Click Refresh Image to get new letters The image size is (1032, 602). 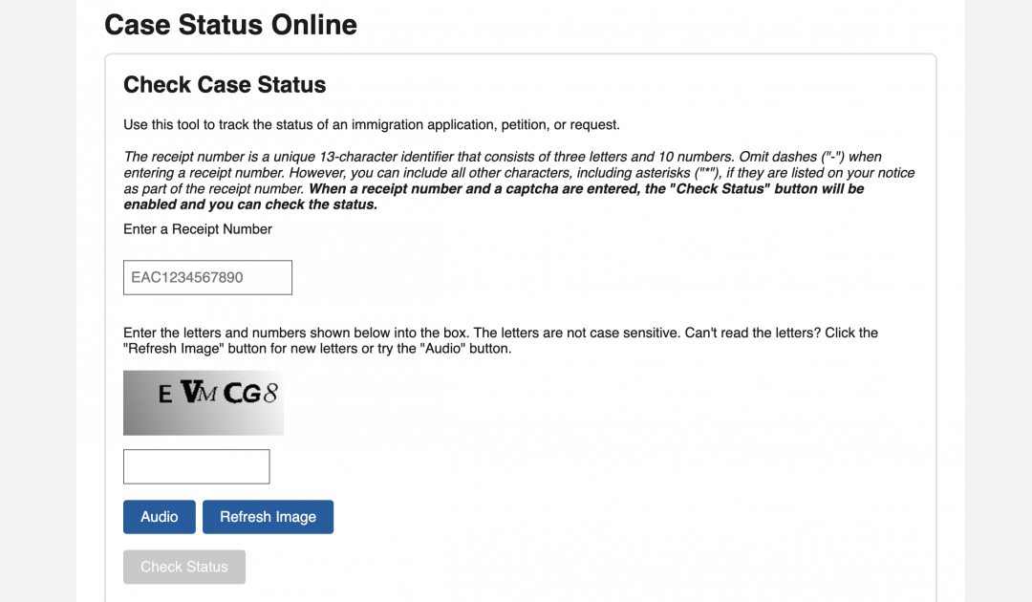(268, 516)
